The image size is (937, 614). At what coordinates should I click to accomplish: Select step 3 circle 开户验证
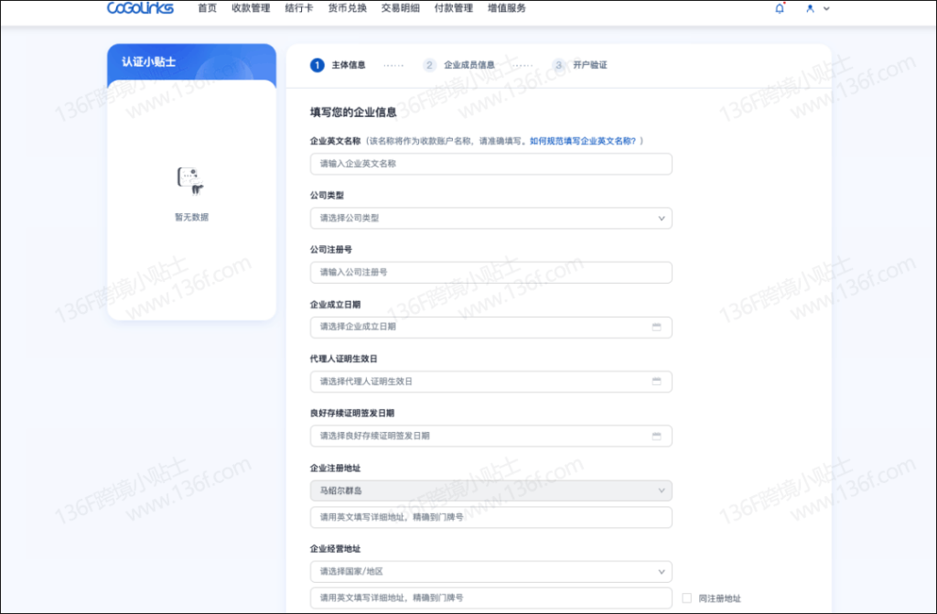point(559,65)
